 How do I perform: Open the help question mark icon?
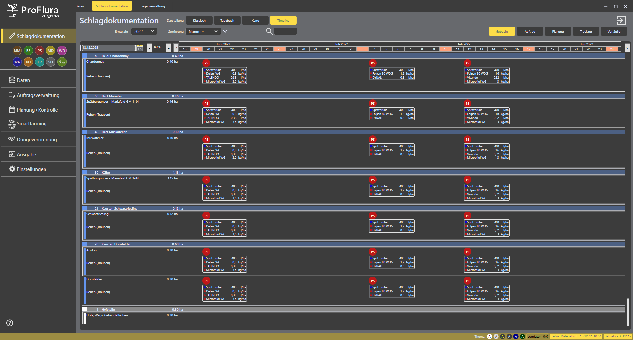(10, 323)
